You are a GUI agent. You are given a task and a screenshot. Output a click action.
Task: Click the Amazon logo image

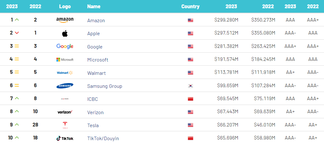tap(65, 20)
